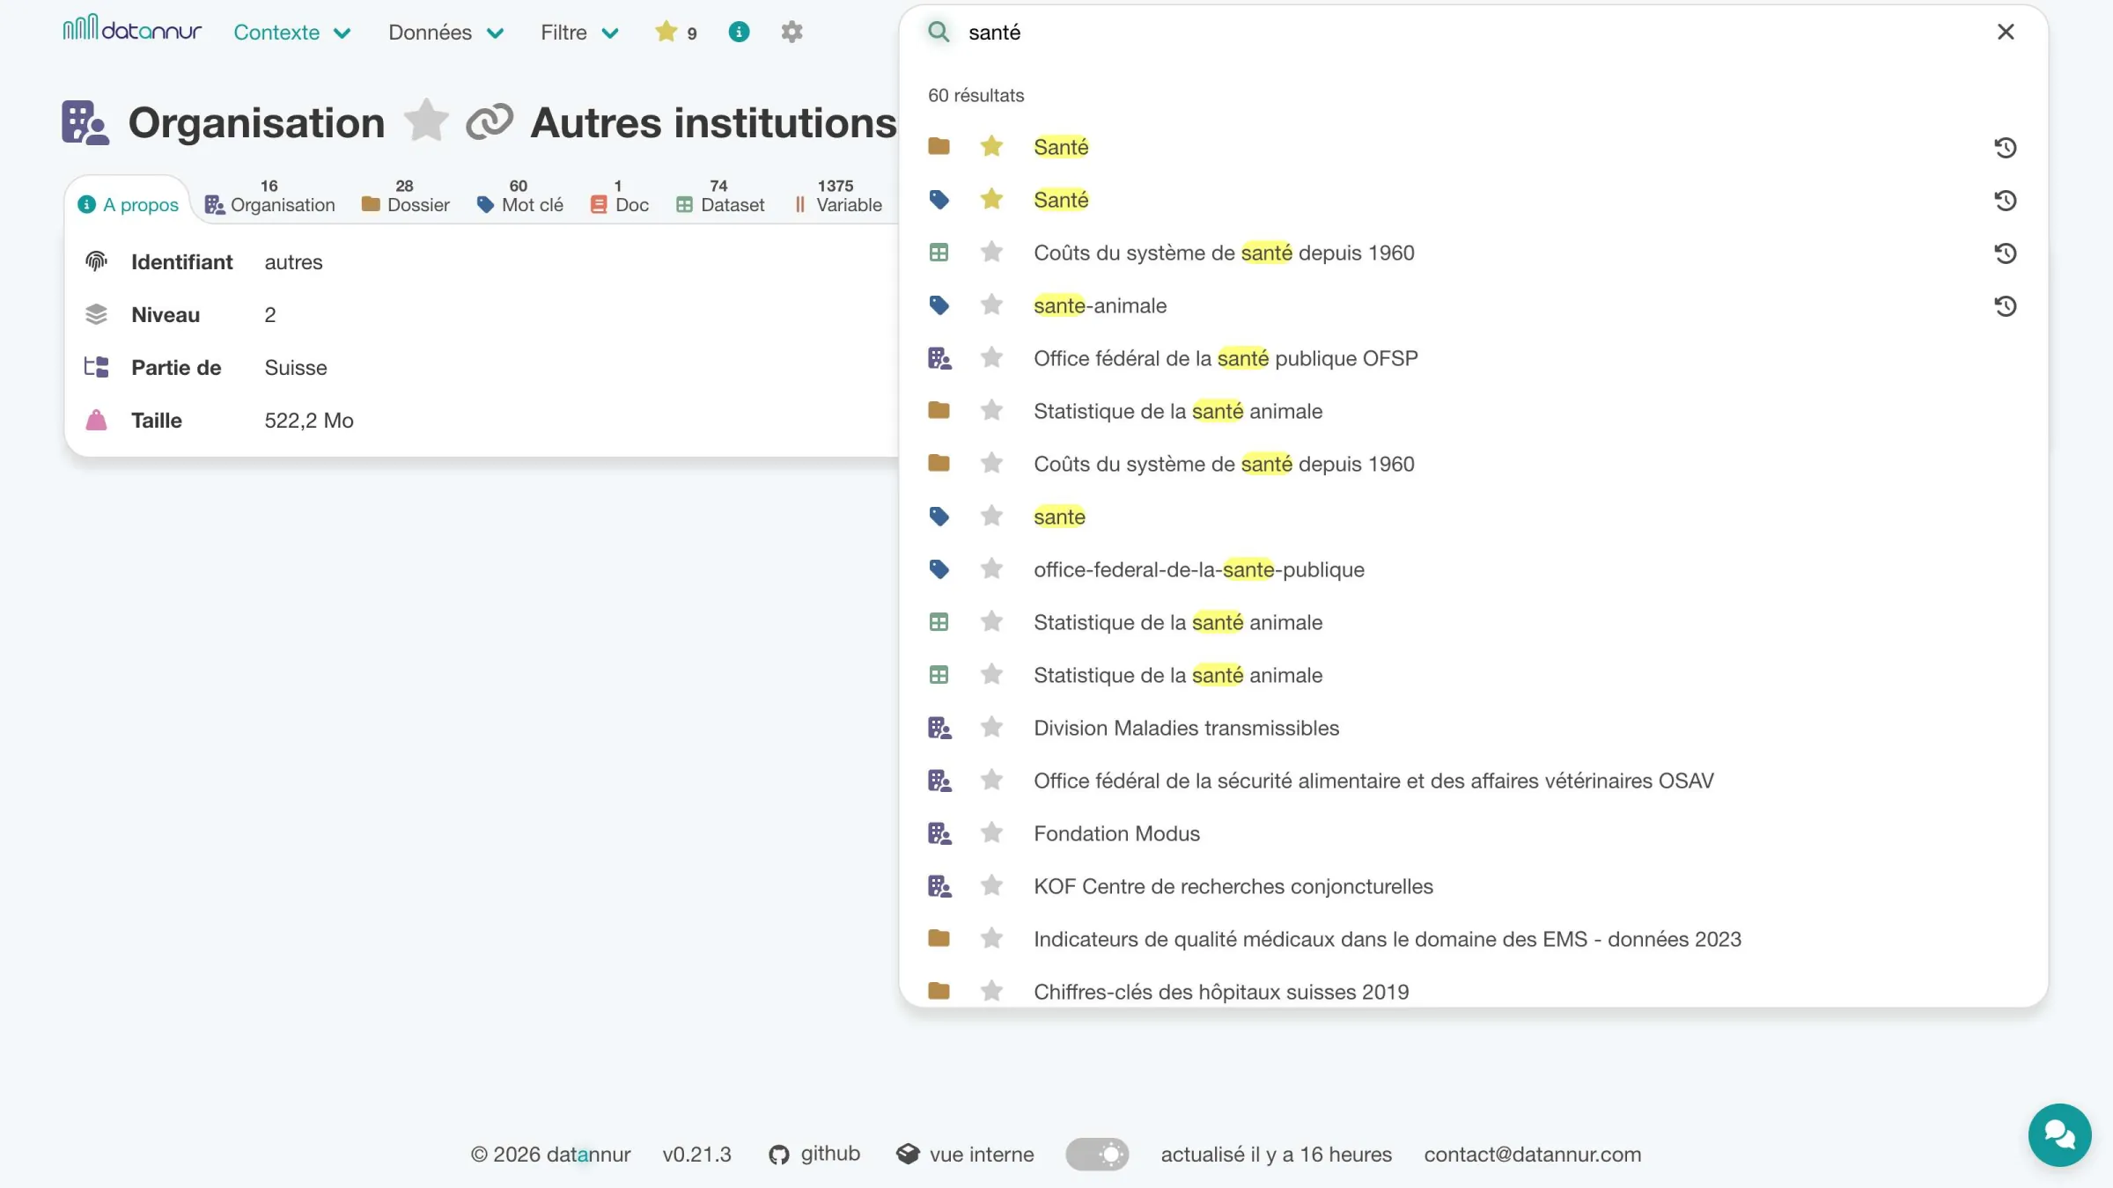Click the autres identifier value
Image resolution: width=2113 pixels, height=1188 pixels.
point(293,262)
